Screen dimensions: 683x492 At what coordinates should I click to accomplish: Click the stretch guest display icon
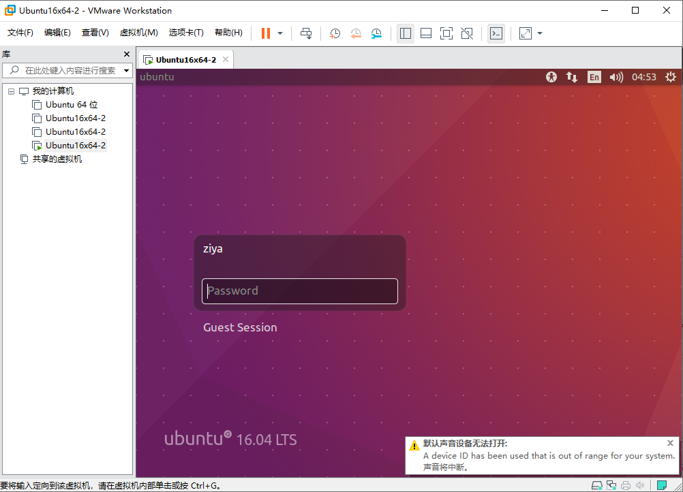click(526, 33)
